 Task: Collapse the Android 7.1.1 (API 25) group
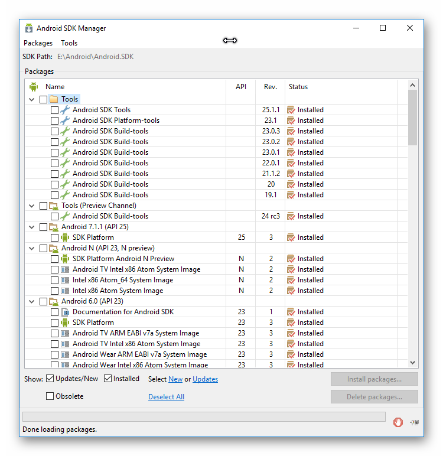32,227
